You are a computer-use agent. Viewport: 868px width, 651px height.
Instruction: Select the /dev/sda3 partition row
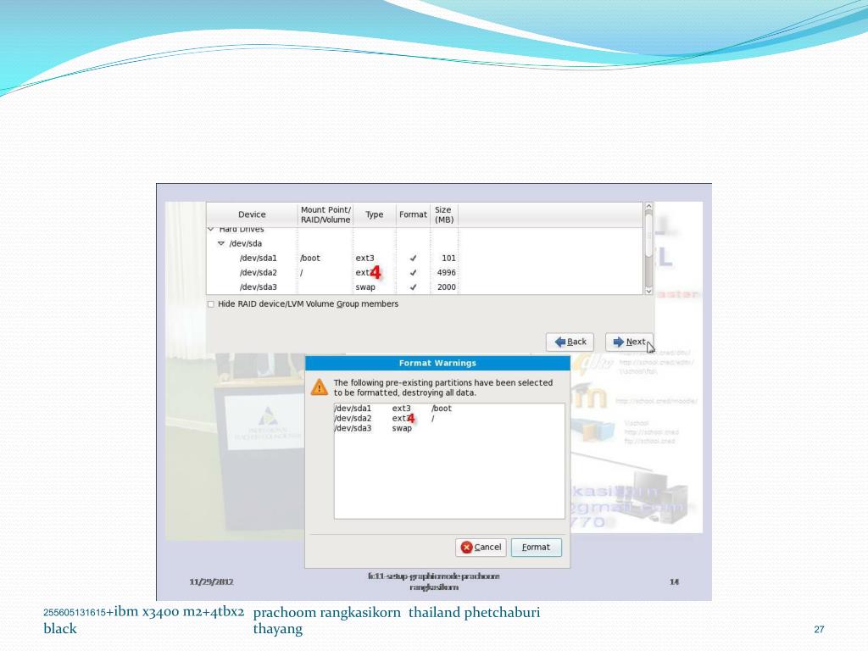(425, 287)
